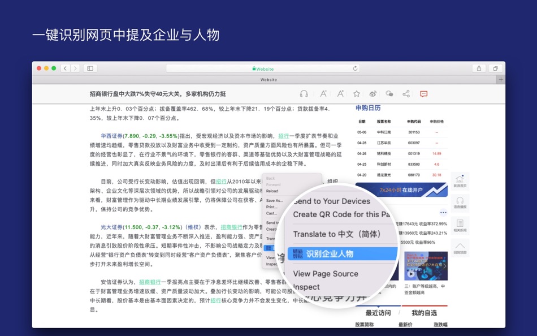The height and width of the screenshot is (336, 537).
Task: Choose Send to Your Devices
Action: pos(331,201)
